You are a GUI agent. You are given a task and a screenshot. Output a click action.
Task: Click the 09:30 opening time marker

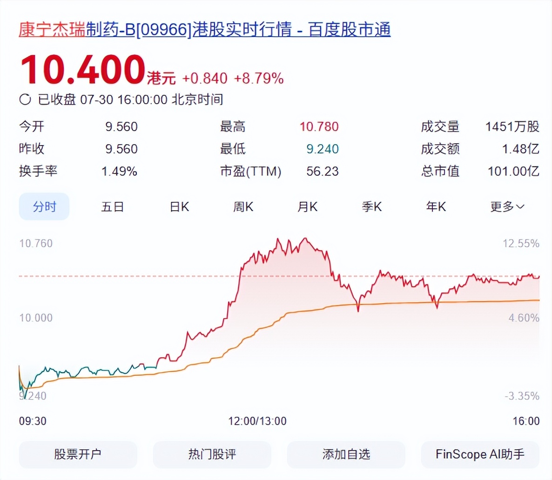point(33,421)
